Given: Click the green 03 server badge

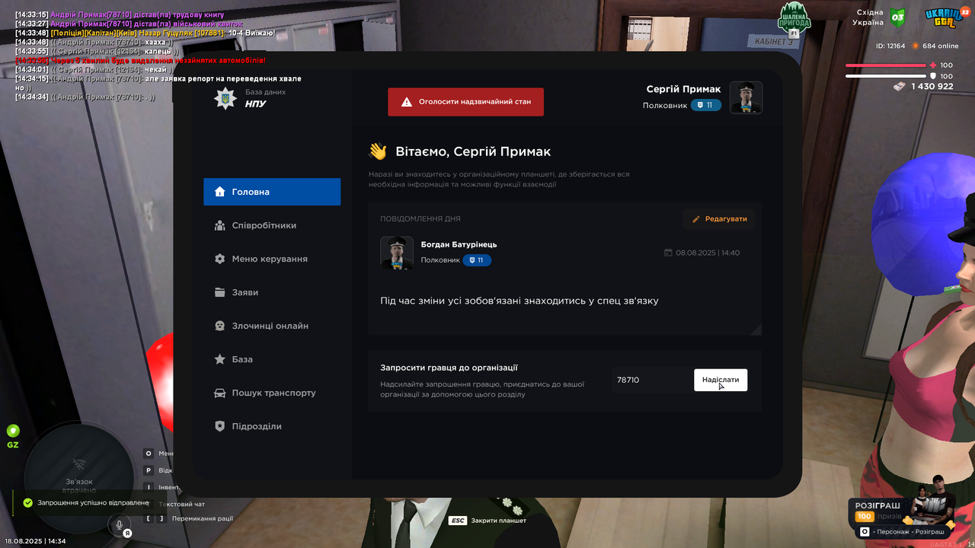Looking at the screenshot, I should 897,17.
